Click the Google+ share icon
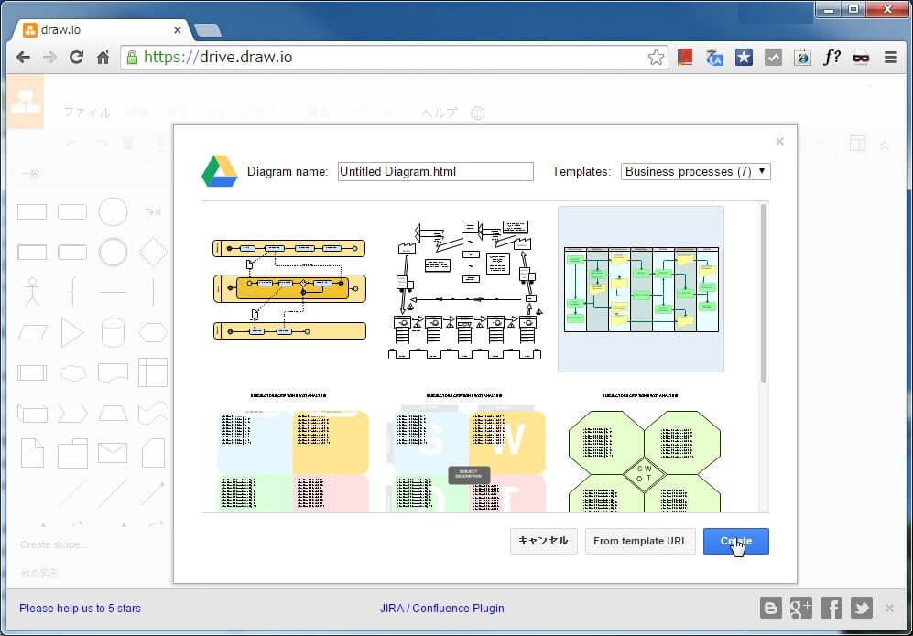913x636 pixels. point(800,608)
